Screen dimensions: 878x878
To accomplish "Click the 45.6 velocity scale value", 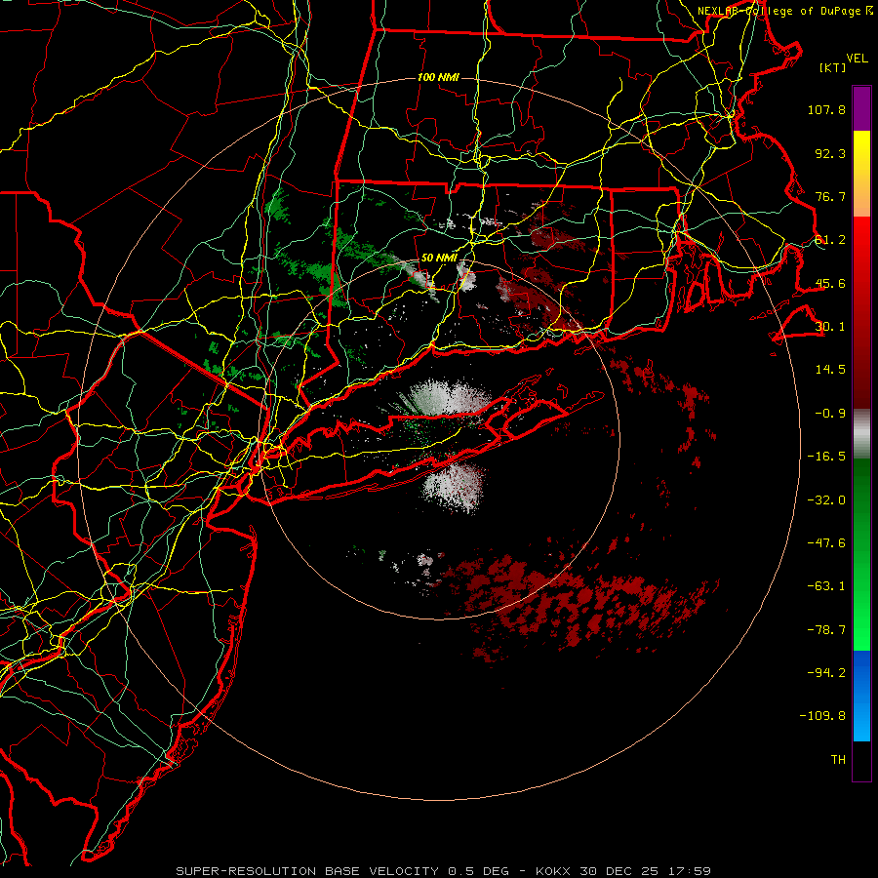I will 830,283.
